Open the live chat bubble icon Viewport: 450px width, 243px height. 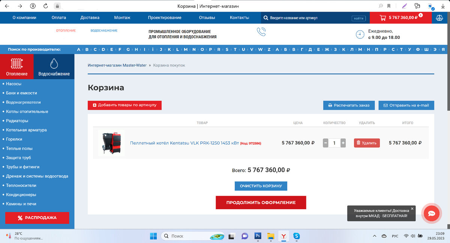point(432,213)
